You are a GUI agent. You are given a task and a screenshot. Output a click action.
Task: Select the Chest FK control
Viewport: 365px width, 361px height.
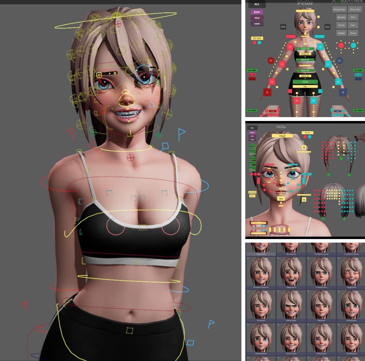(x=305, y=49)
